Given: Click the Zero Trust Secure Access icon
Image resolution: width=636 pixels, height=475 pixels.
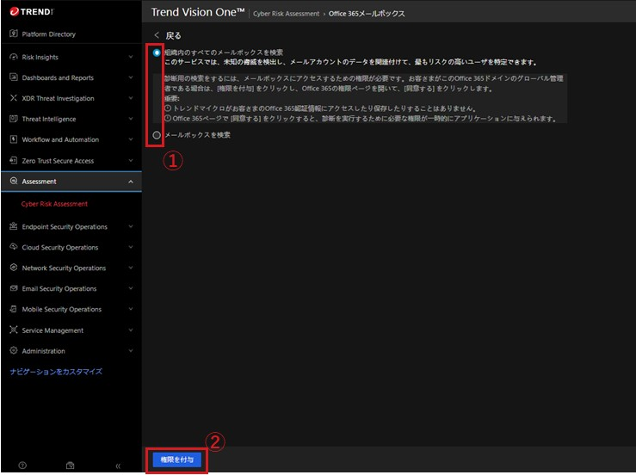Looking at the screenshot, I should pyautogui.click(x=14, y=160).
